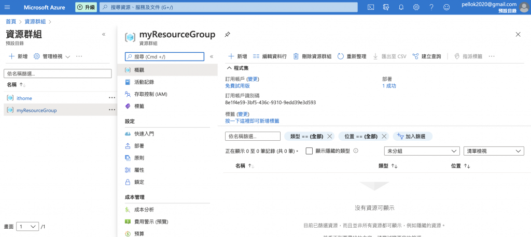Open 1 成功 deployments link
The width and height of the screenshot is (531, 237).
click(x=389, y=86)
